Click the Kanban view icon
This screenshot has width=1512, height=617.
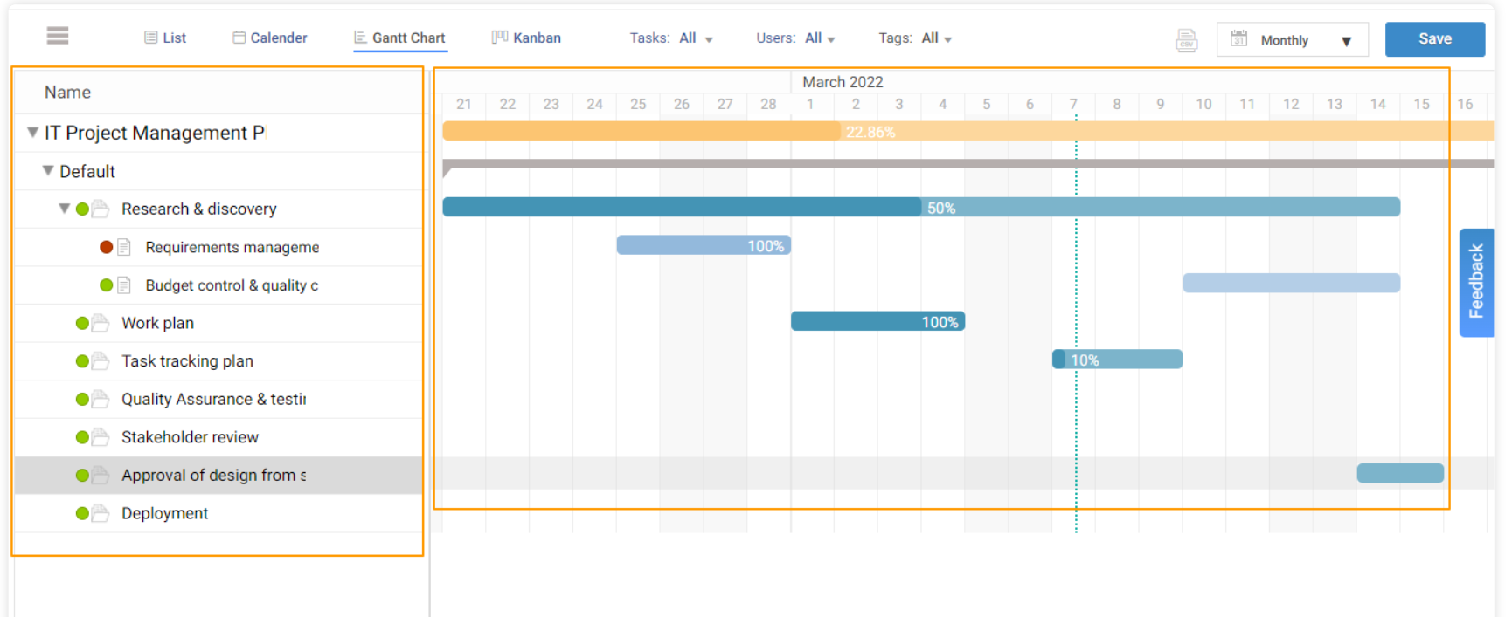(499, 37)
